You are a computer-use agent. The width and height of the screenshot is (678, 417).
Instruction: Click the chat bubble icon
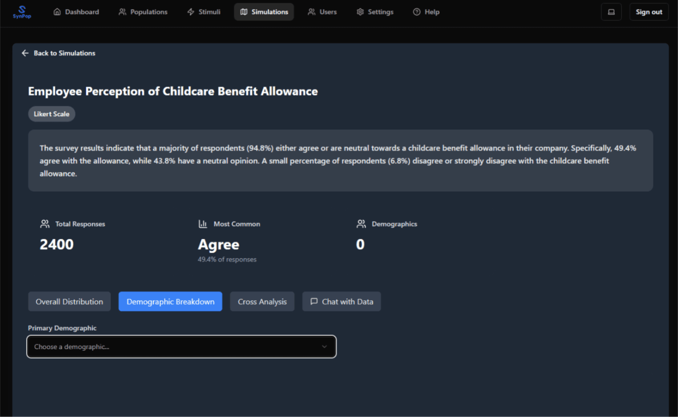(x=314, y=302)
